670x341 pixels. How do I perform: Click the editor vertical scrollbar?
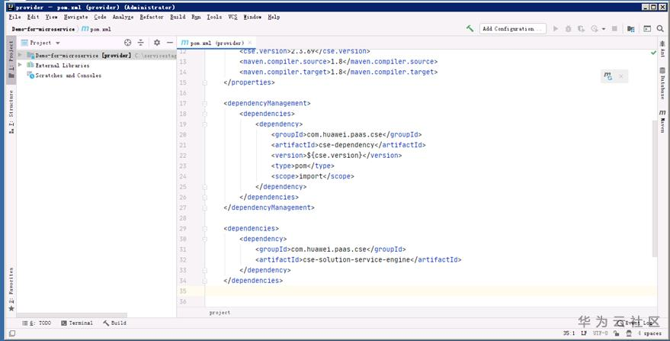pos(655,188)
